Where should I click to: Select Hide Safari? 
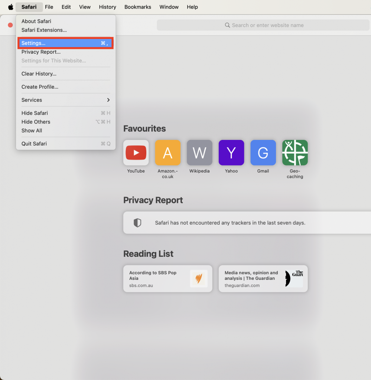pyautogui.click(x=66, y=113)
